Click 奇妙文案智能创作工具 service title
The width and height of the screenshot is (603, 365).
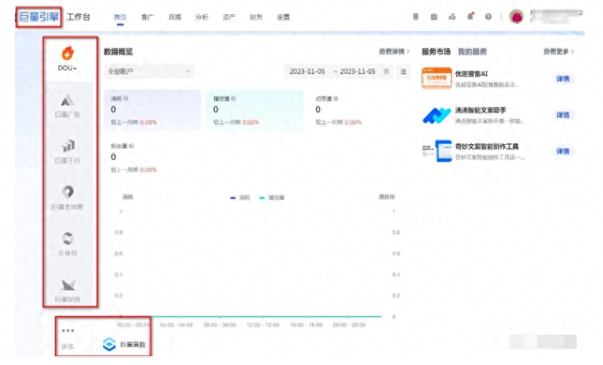tap(487, 146)
